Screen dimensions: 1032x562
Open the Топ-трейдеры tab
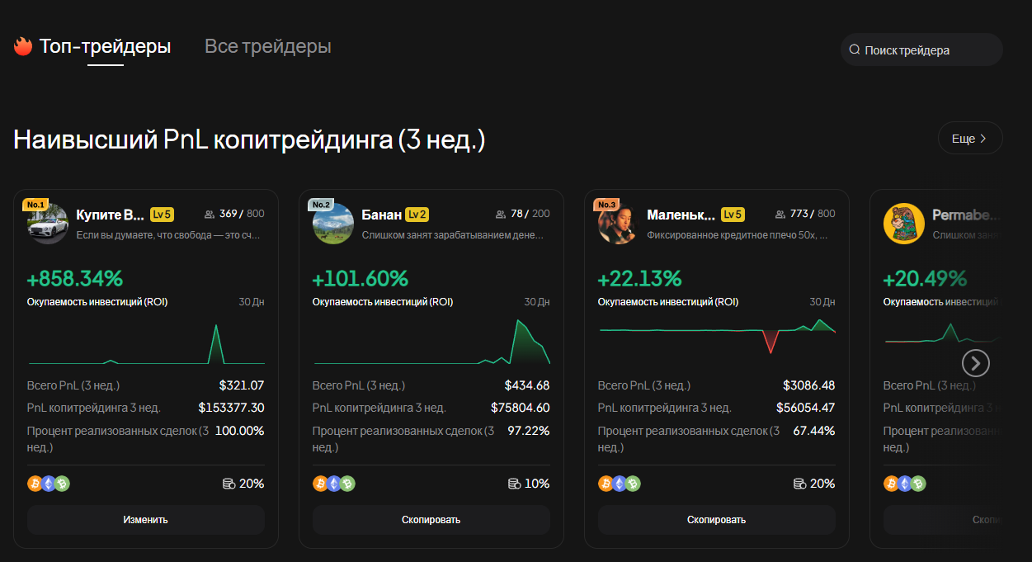(105, 46)
